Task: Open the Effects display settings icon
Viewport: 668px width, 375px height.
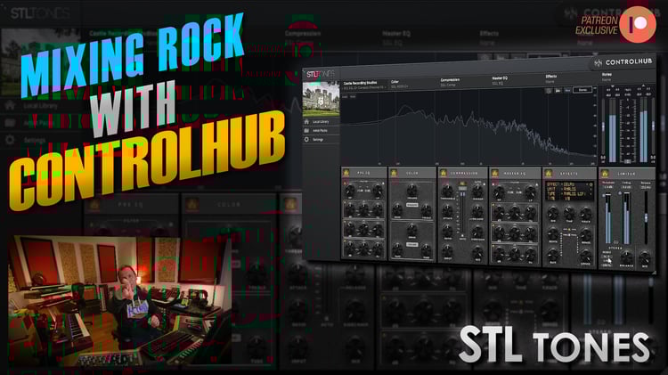Action: [591, 184]
